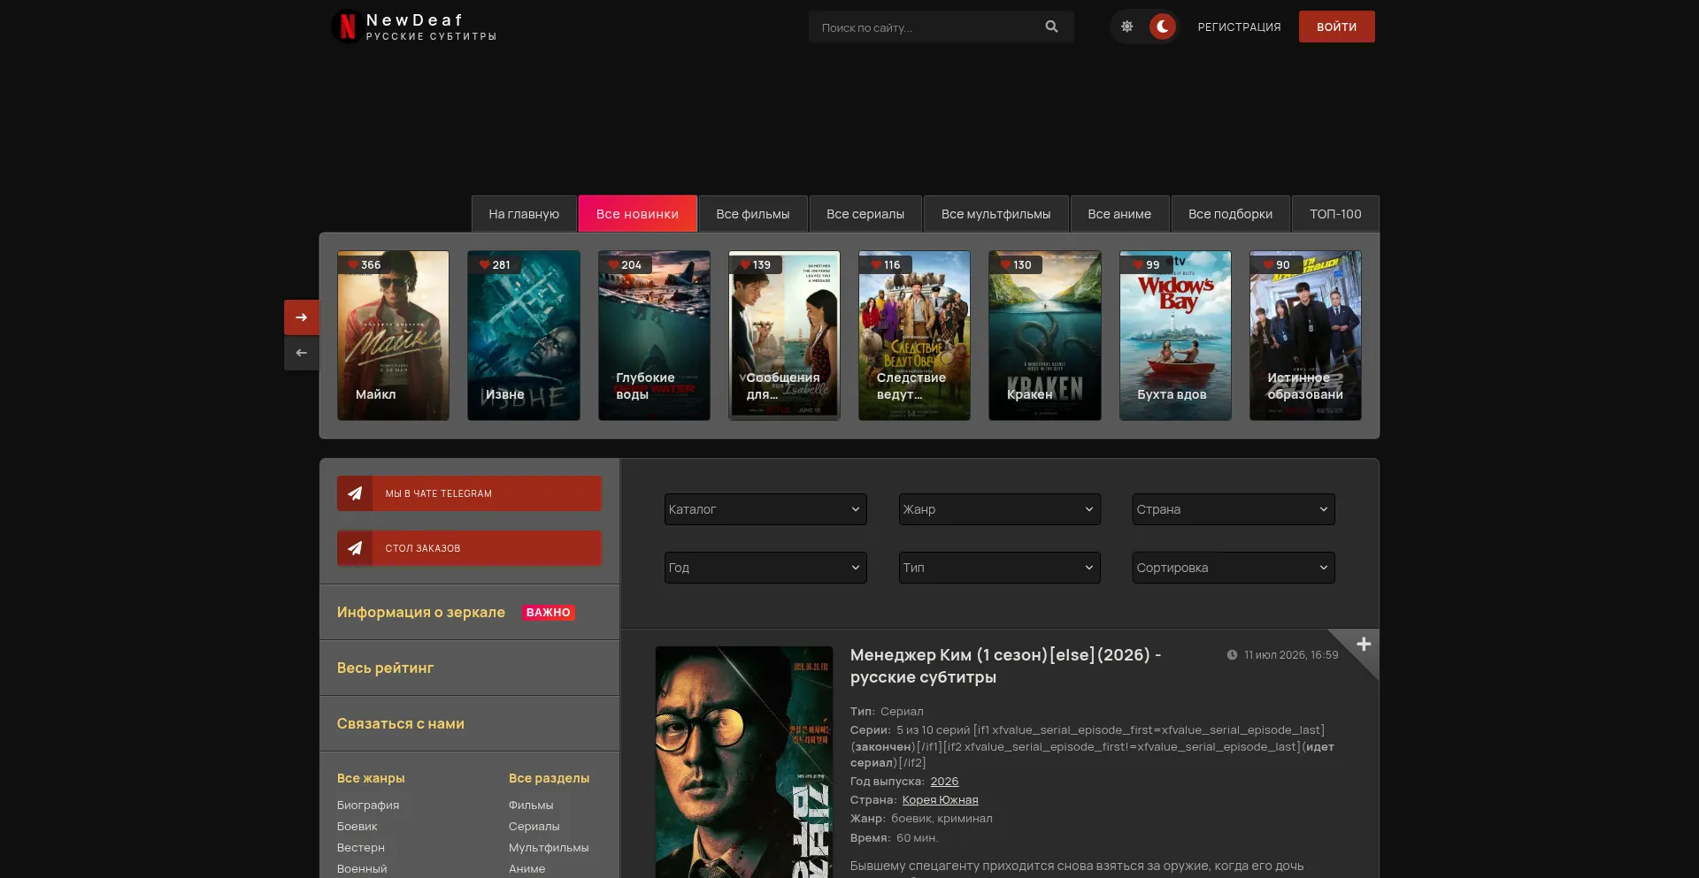Open the Бухта вдов poster thumbnail
Screen dimensions: 1699x878
(x=1175, y=335)
